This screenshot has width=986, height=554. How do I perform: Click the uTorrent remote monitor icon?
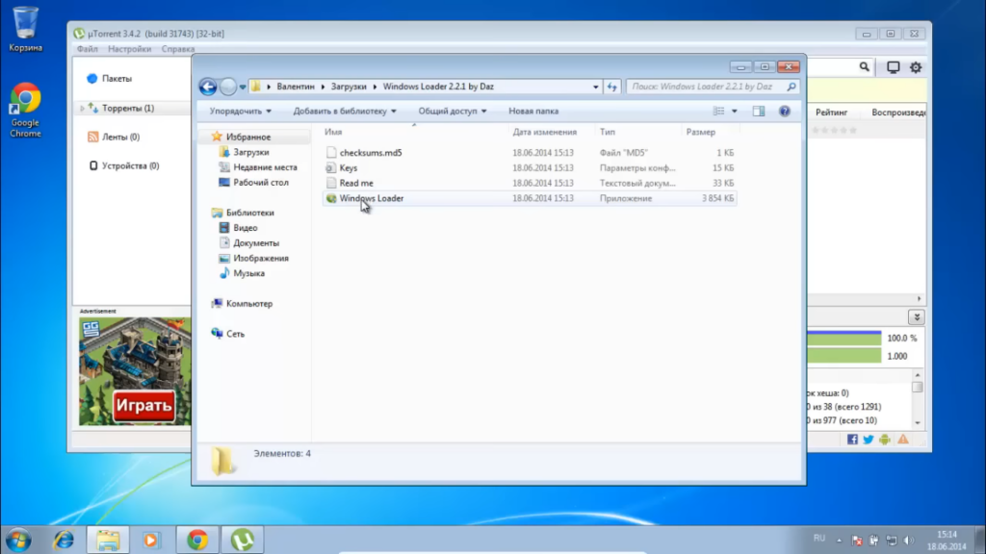click(x=893, y=67)
